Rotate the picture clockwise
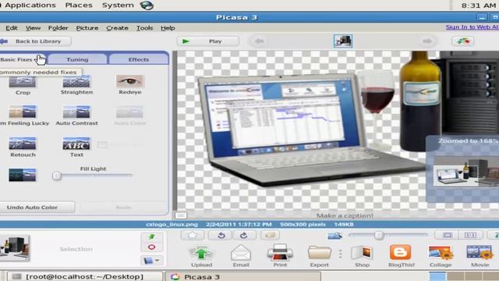 243,235
